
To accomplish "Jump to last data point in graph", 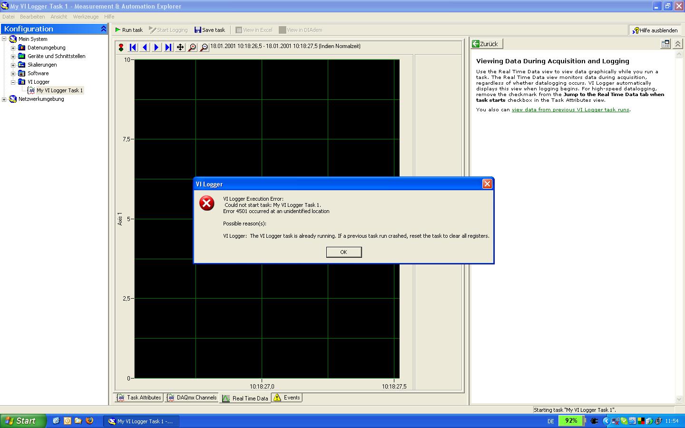I will [168, 47].
